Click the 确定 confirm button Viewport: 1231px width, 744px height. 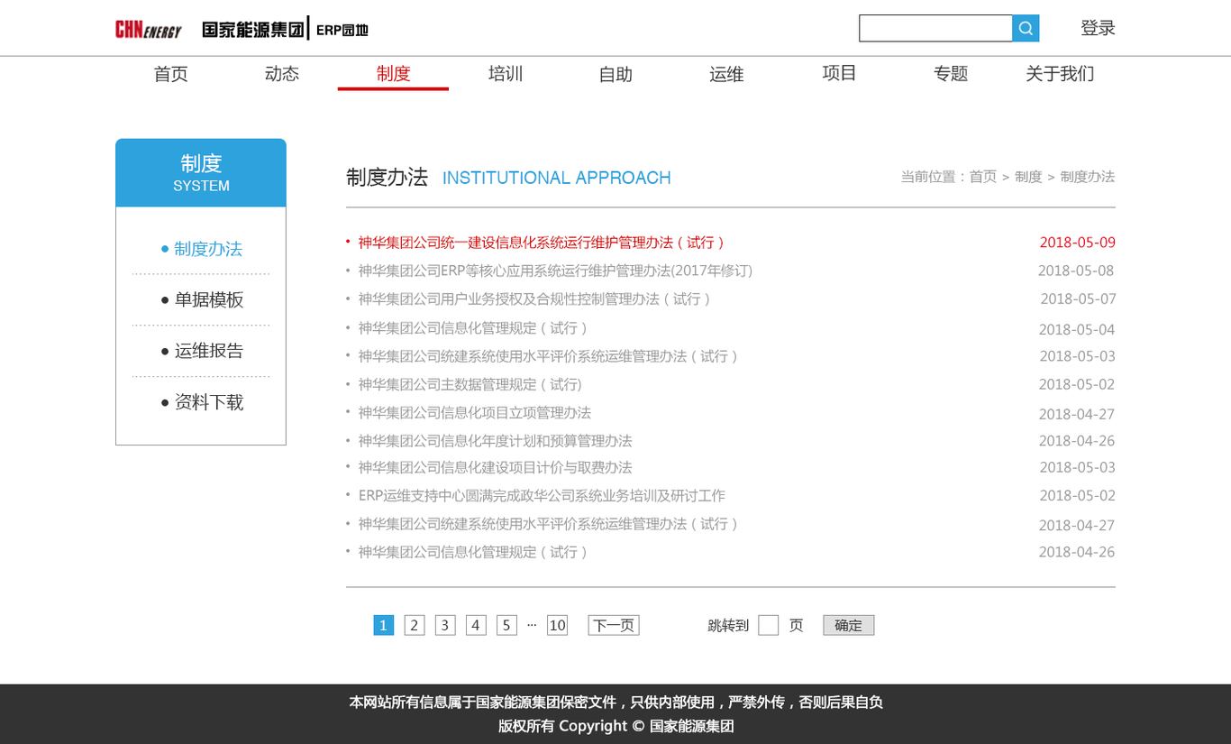(848, 625)
